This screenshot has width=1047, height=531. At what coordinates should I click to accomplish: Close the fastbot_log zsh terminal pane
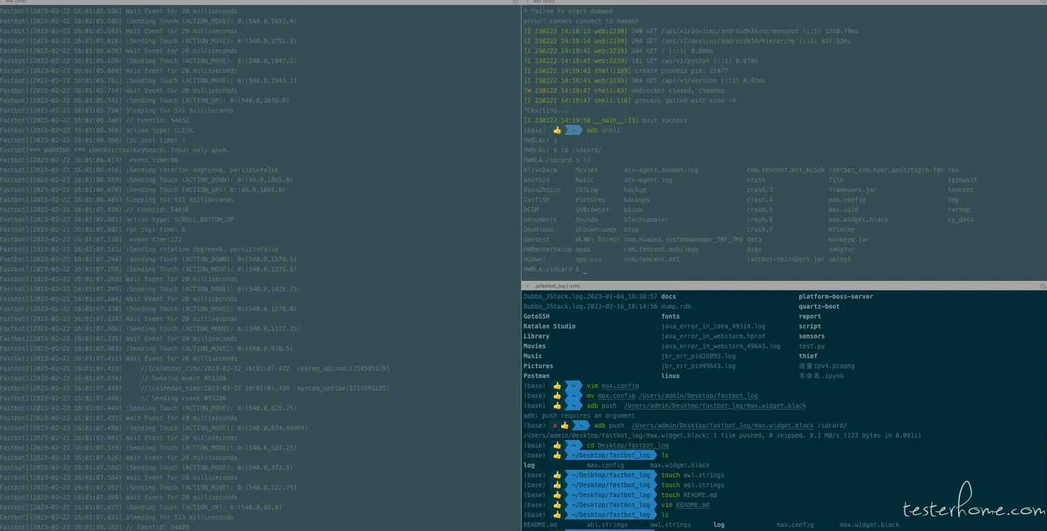(527, 286)
